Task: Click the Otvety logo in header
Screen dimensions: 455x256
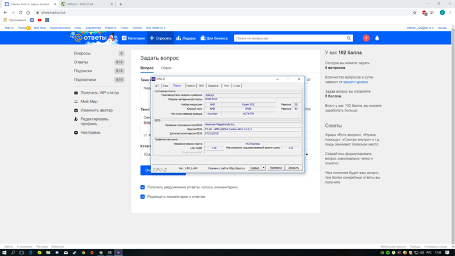Action: (94, 38)
